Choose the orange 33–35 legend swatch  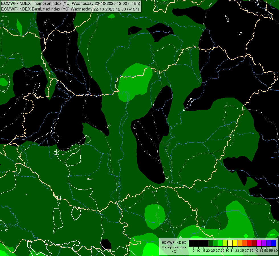tap(240, 243)
